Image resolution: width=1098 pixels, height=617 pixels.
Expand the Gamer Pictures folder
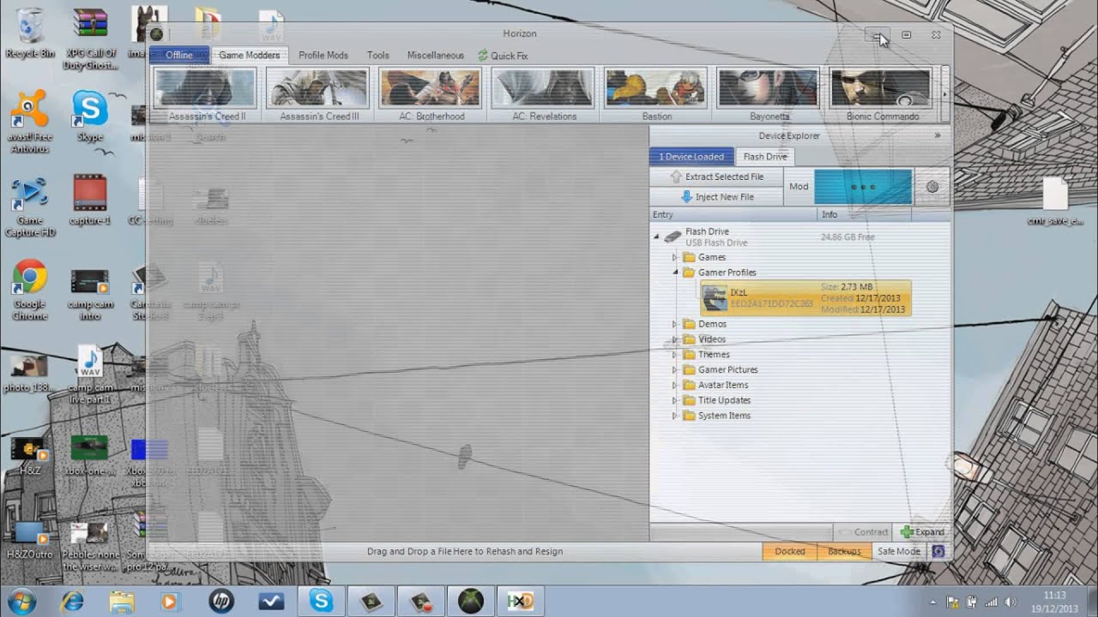pos(675,369)
